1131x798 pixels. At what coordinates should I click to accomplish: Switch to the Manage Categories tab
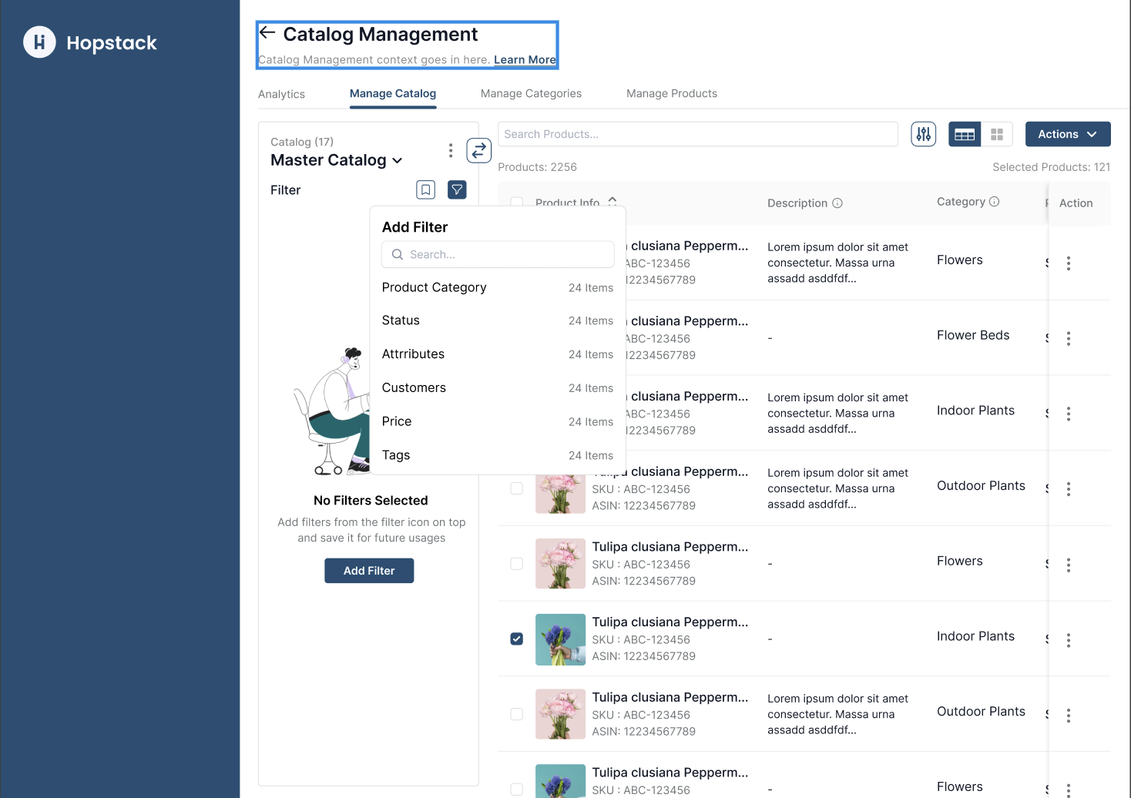pyautogui.click(x=531, y=93)
